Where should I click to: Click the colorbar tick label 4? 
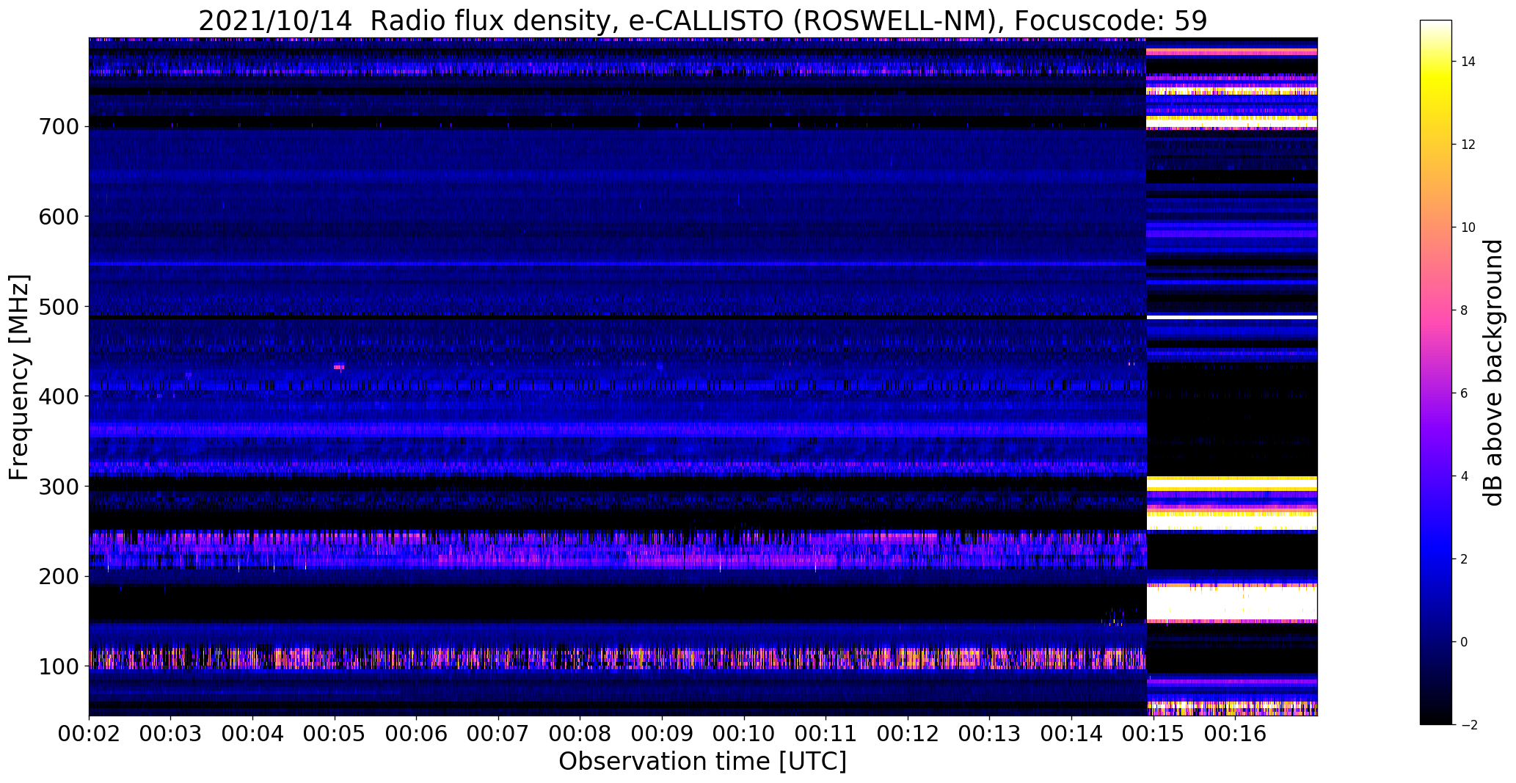[x=1465, y=476]
